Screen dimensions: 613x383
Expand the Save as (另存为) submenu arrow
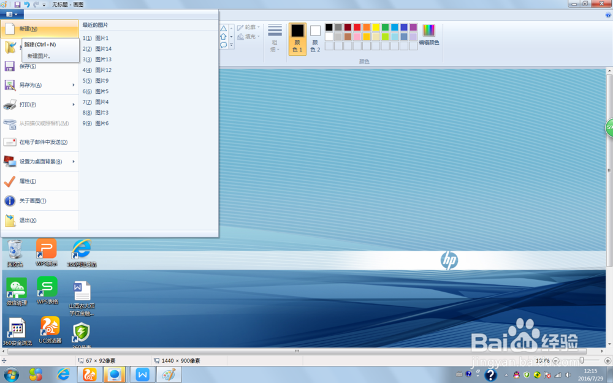[x=74, y=85]
